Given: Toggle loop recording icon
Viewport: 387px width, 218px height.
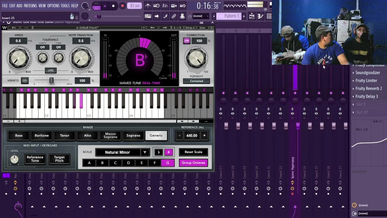Looking at the screenshot, I should [183, 6].
